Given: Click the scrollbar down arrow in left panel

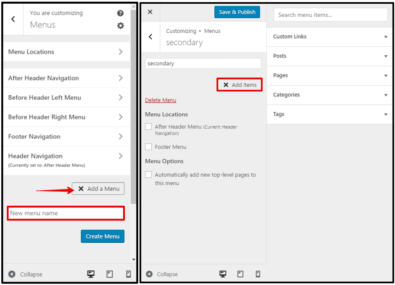Looking at the screenshot, I should [x=134, y=259].
